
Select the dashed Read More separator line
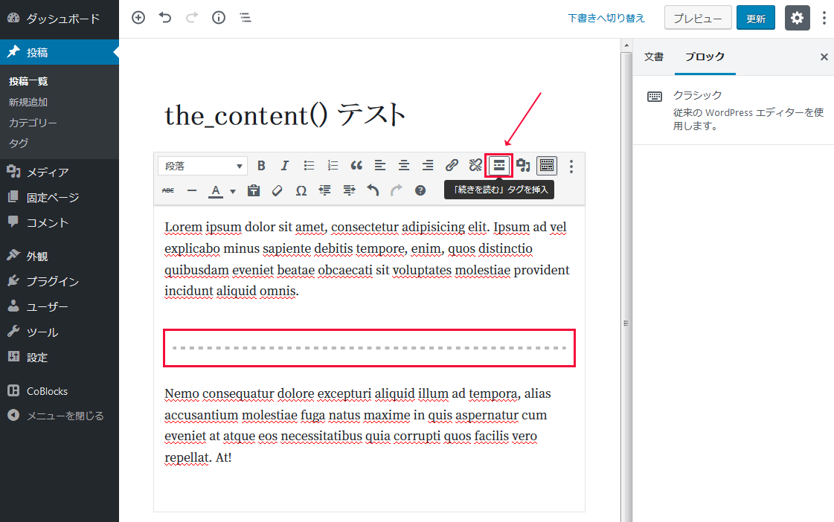[369, 348]
